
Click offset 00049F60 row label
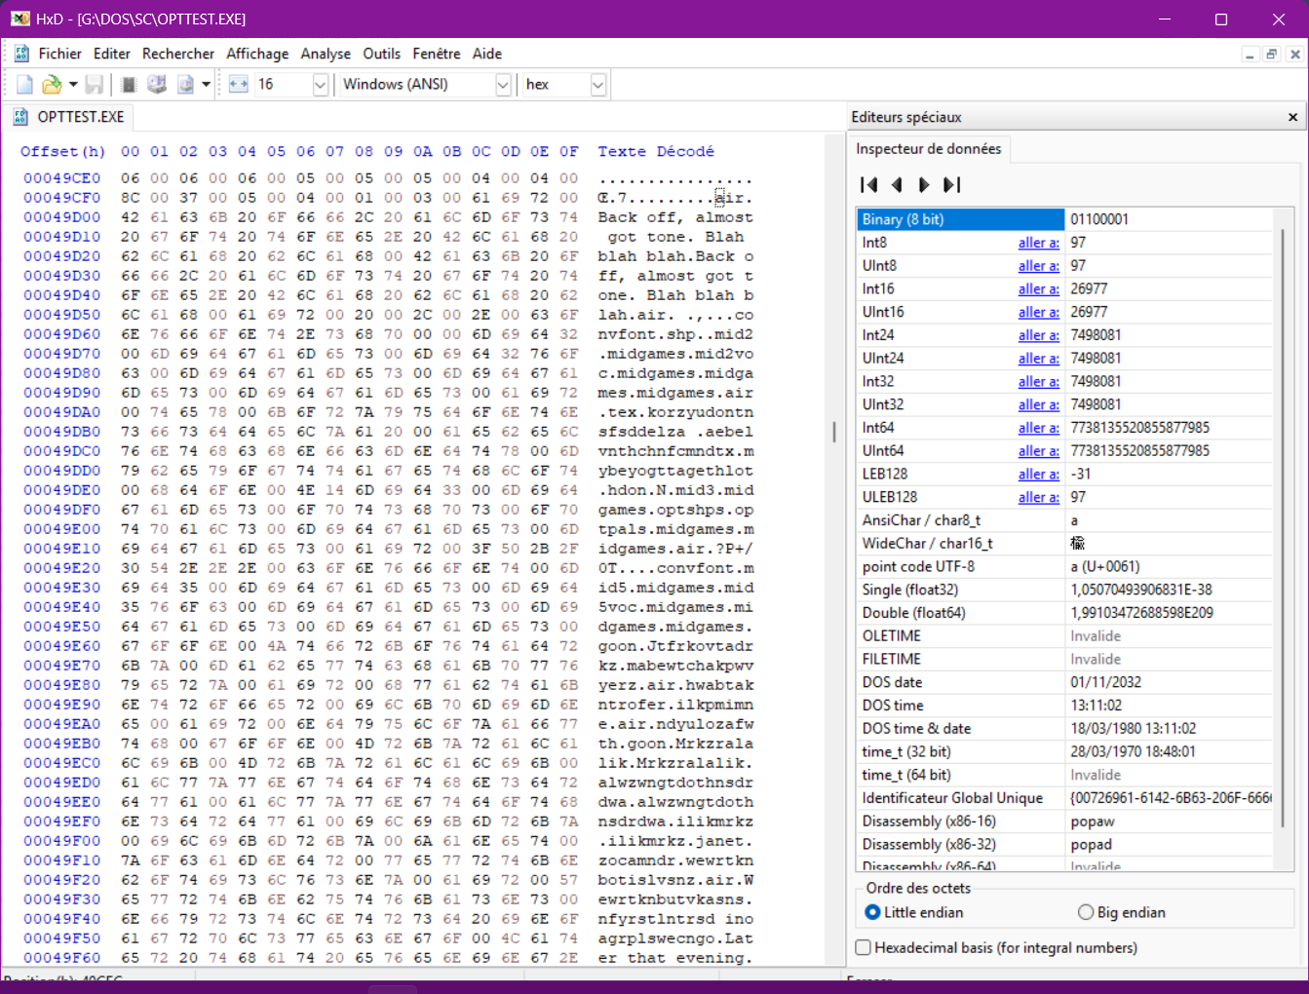coord(62,958)
